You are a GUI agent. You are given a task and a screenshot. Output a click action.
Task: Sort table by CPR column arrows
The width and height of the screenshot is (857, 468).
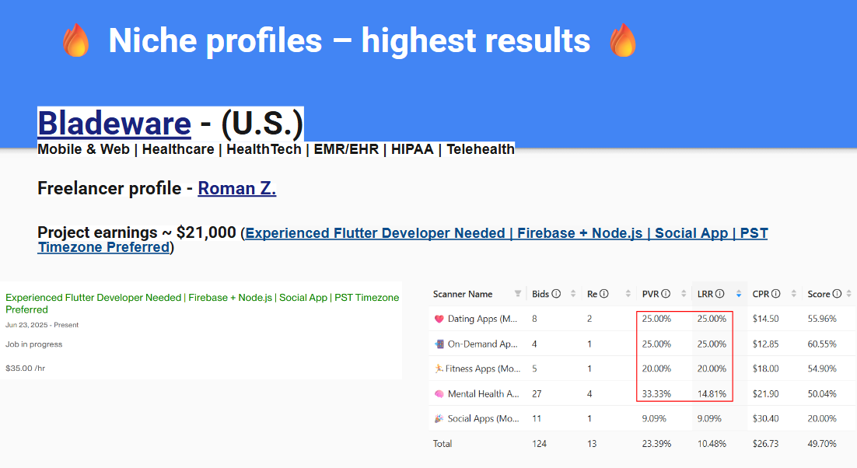793,294
